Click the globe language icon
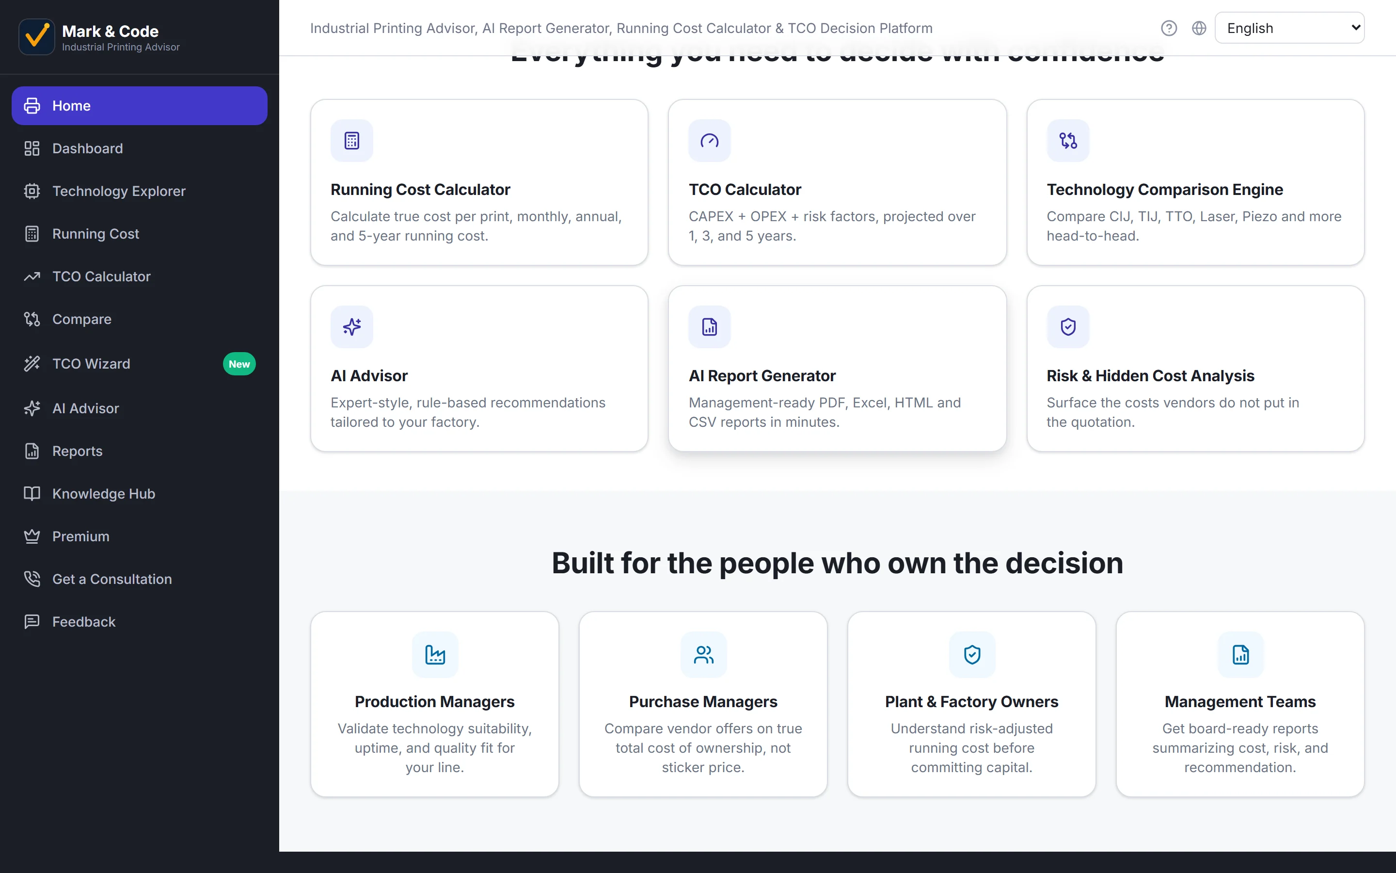The width and height of the screenshot is (1396, 873). (x=1199, y=28)
